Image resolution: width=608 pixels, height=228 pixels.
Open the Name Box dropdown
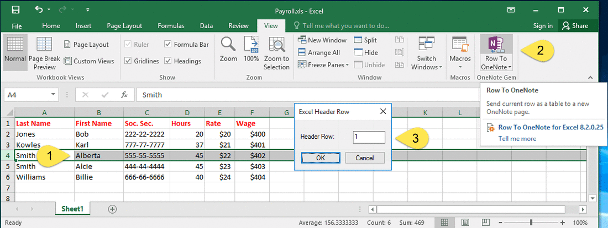click(53, 95)
